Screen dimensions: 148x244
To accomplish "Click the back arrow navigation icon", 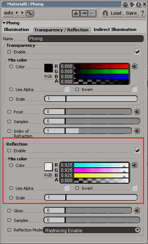I will coord(84,13).
